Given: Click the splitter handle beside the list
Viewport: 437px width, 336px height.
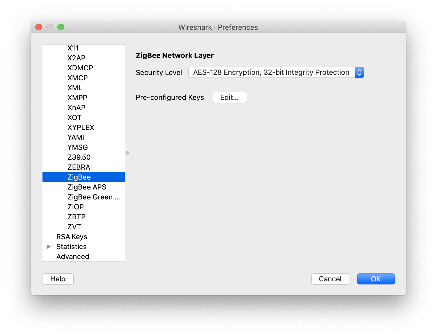Looking at the screenshot, I should pyautogui.click(x=127, y=153).
